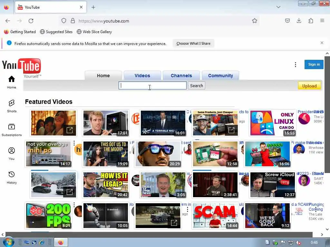Switch to the Community tab

click(220, 76)
